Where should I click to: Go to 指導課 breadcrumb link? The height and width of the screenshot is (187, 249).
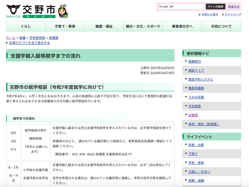(54, 38)
